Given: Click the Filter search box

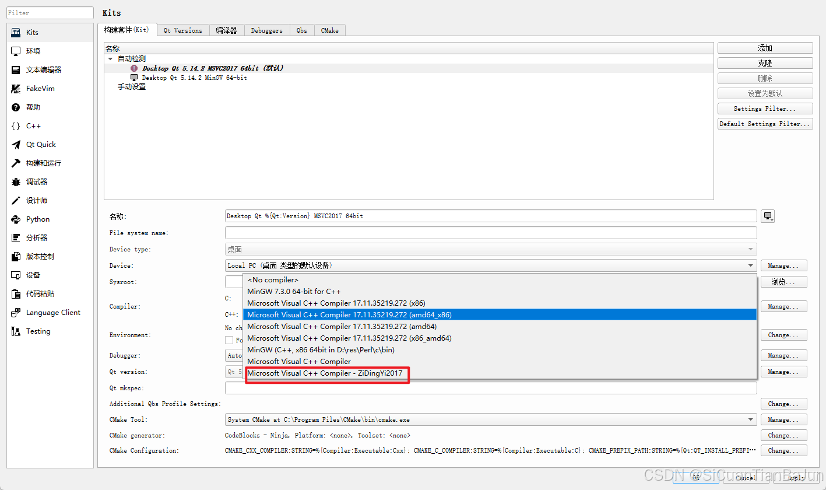Looking at the screenshot, I should pos(50,12).
